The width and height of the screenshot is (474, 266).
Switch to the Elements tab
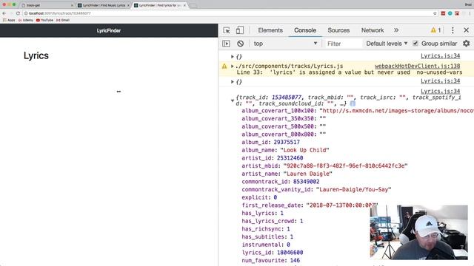click(270, 30)
